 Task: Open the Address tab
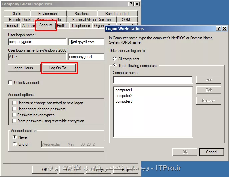(x=28, y=26)
